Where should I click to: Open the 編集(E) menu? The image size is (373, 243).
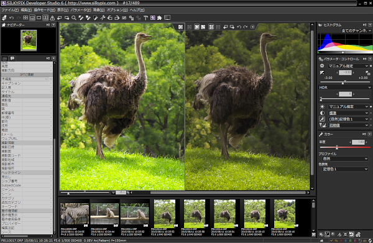(x=26, y=10)
